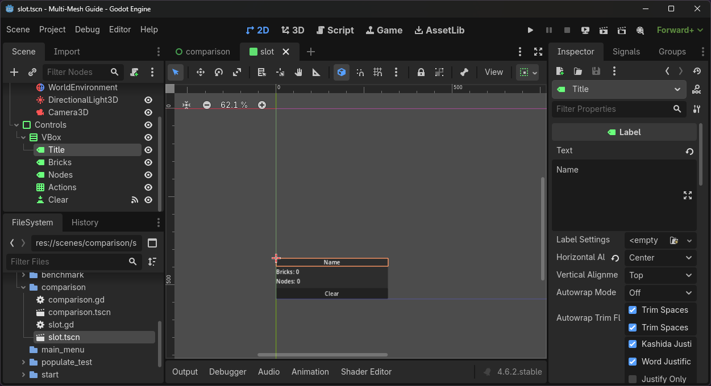
Task: Open the Forward+ renderer dropdown
Action: click(x=679, y=30)
